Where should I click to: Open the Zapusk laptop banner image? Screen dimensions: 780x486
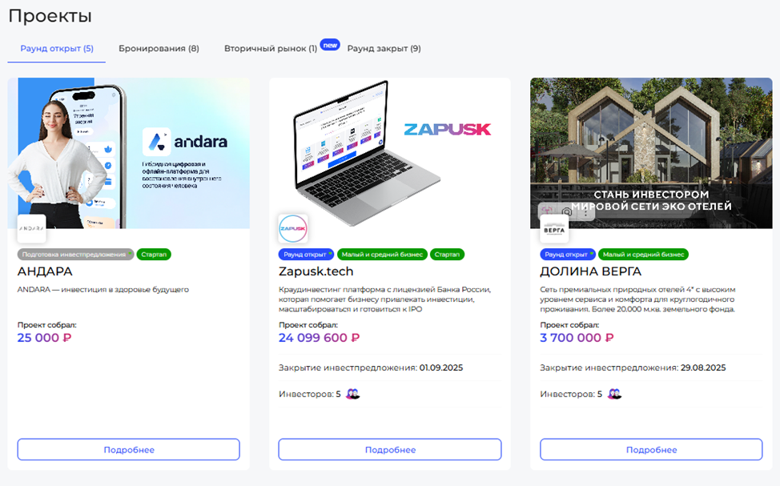390,153
